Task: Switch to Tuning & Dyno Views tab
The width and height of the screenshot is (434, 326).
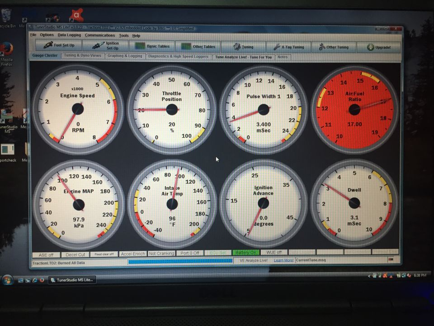Action: 83,55
